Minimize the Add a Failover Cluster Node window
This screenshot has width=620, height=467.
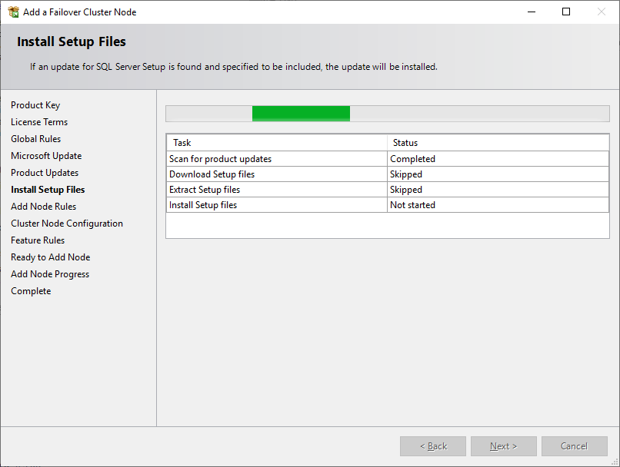tap(532, 12)
